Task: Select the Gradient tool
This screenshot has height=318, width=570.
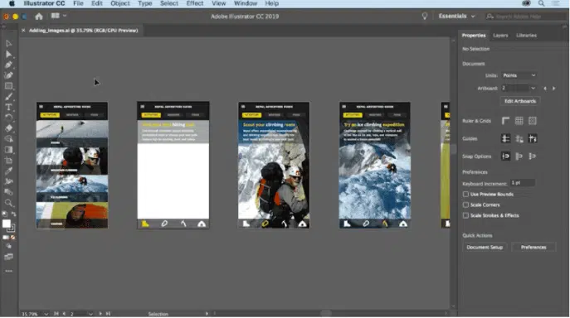Action: pyautogui.click(x=9, y=150)
